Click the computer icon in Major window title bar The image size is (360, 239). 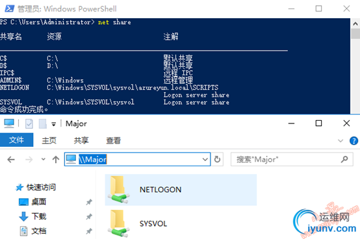coord(9,123)
